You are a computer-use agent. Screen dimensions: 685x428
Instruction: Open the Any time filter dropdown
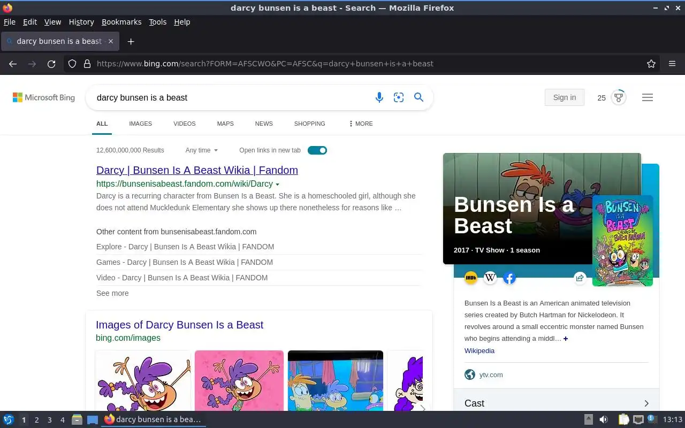click(202, 150)
